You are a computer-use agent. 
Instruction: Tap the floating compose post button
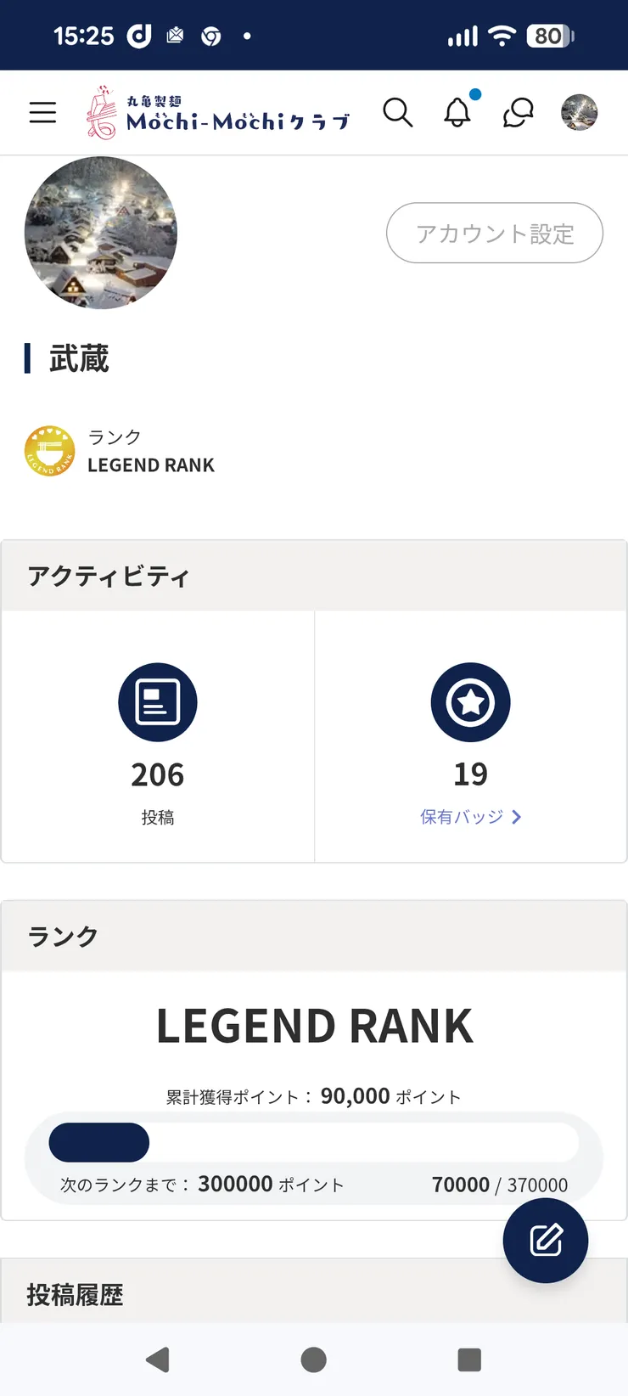(x=545, y=1241)
